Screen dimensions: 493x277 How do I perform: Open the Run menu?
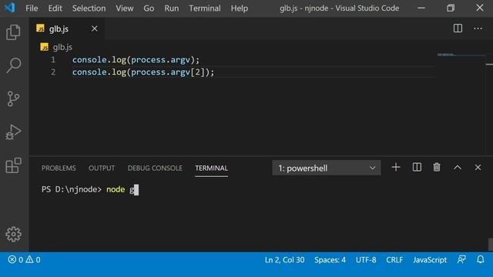(171, 8)
